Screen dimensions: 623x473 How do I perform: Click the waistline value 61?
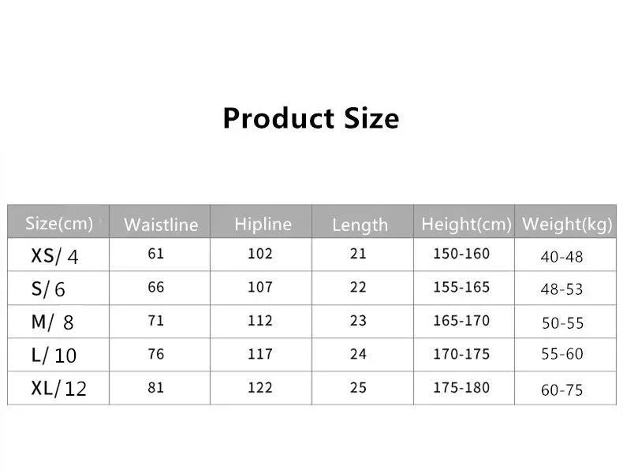point(156,254)
